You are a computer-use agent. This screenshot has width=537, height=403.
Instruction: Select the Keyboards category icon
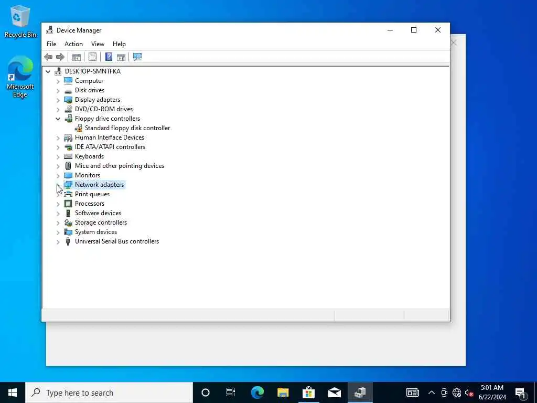coord(68,156)
